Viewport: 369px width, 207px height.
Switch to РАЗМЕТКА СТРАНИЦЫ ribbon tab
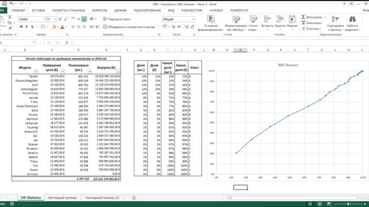pos(69,10)
